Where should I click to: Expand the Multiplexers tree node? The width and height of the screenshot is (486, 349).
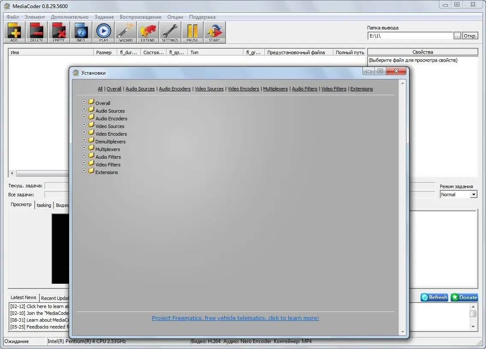(84, 148)
